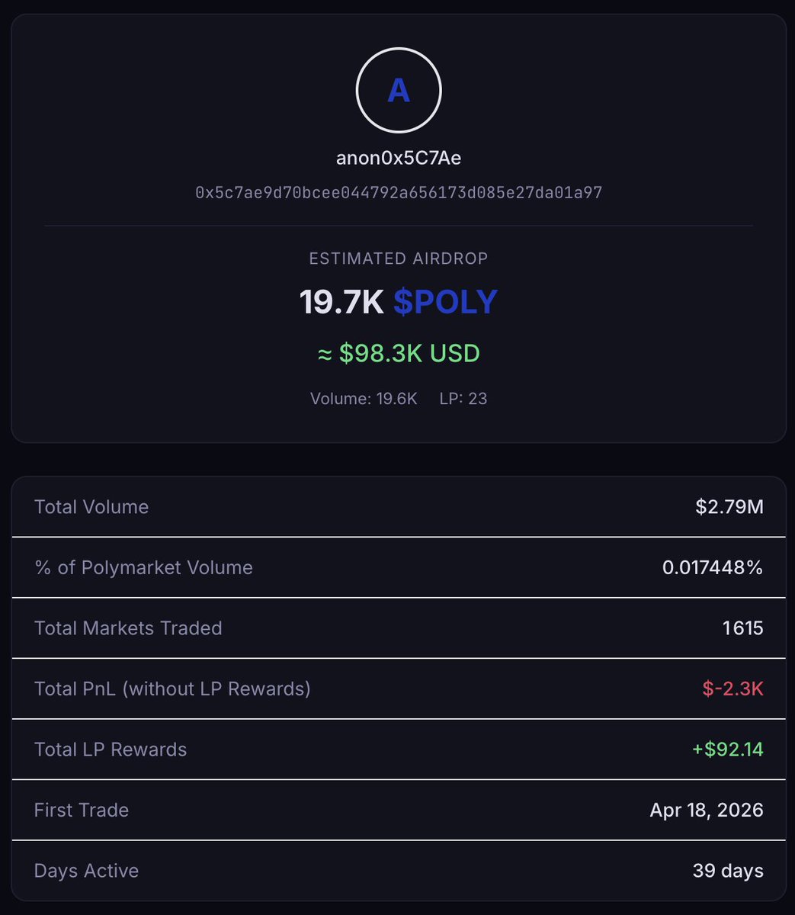Click the LP: 23 stat
Viewport: 795px width, 915px height.
[463, 398]
